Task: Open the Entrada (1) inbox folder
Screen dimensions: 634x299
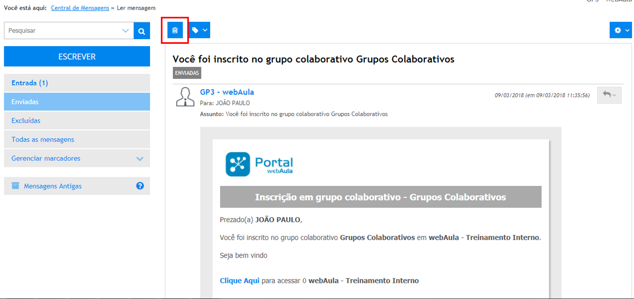Action: click(x=30, y=83)
